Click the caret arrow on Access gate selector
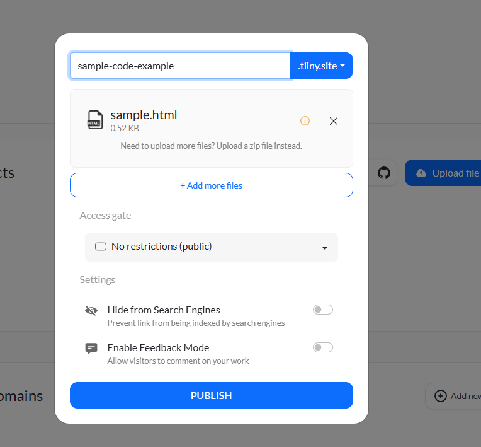The height and width of the screenshot is (447, 481). pyautogui.click(x=325, y=248)
